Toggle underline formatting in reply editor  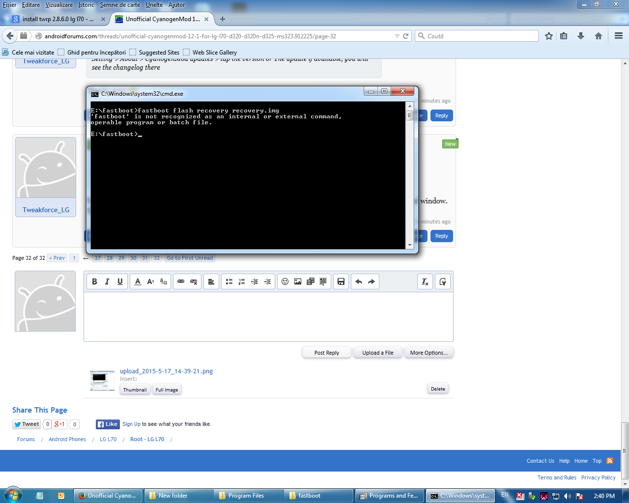pyautogui.click(x=120, y=281)
